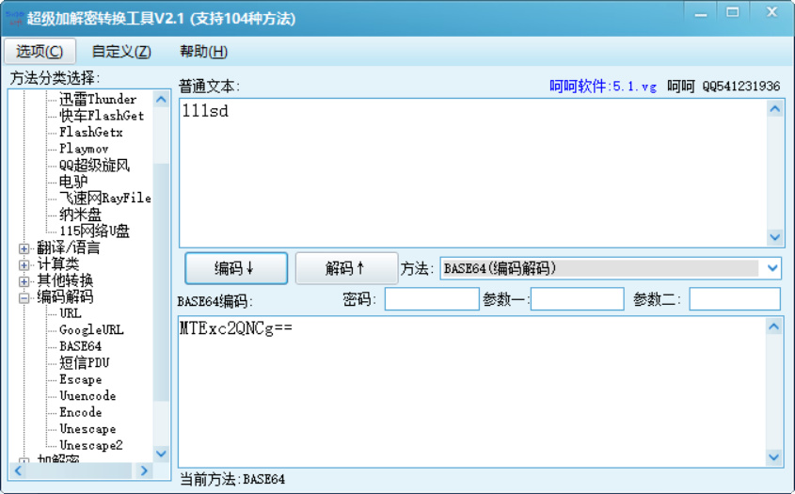
Task: Select 迅雷Thunder in the method tree
Action: pyautogui.click(x=98, y=99)
